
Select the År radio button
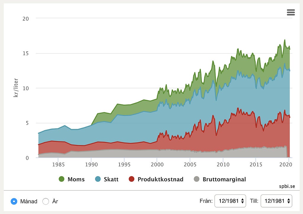coord(46,201)
